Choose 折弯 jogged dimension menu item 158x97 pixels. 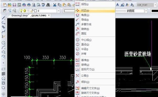coord(95,54)
